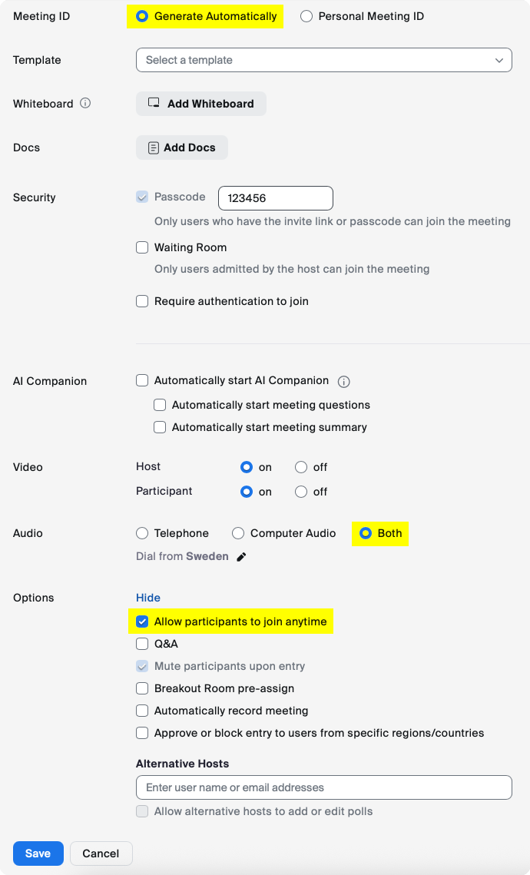Edit dial-in country with pencil icon
Screen dimensions: 530x875
coord(241,557)
